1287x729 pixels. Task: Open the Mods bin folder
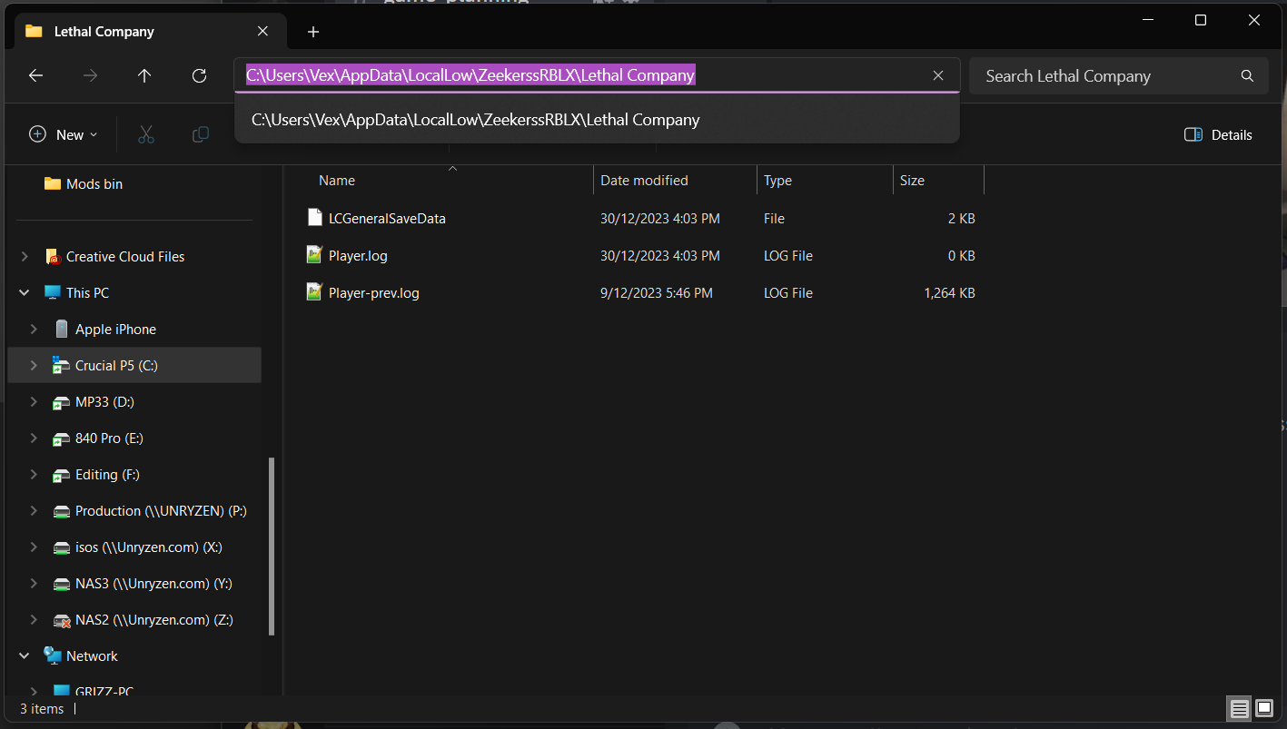click(94, 184)
